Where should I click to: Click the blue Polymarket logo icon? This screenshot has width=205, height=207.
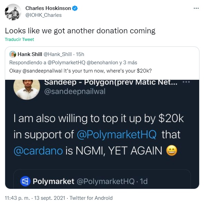point(25,181)
